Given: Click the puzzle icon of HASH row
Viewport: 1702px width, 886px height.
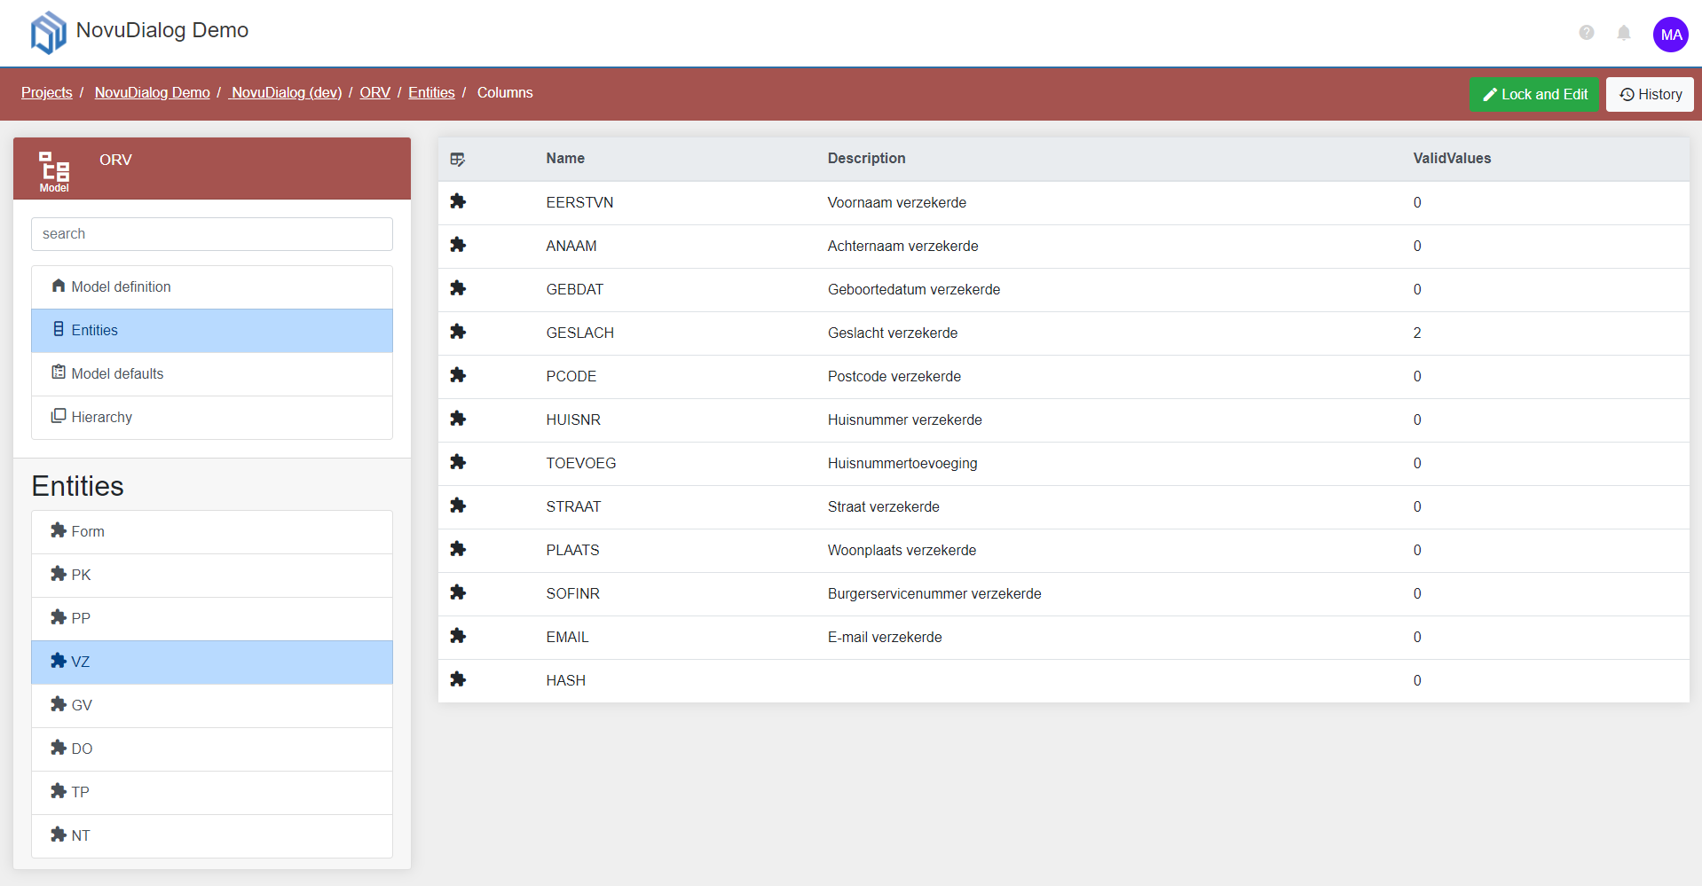Looking at the screenshot, I should 458,679.
